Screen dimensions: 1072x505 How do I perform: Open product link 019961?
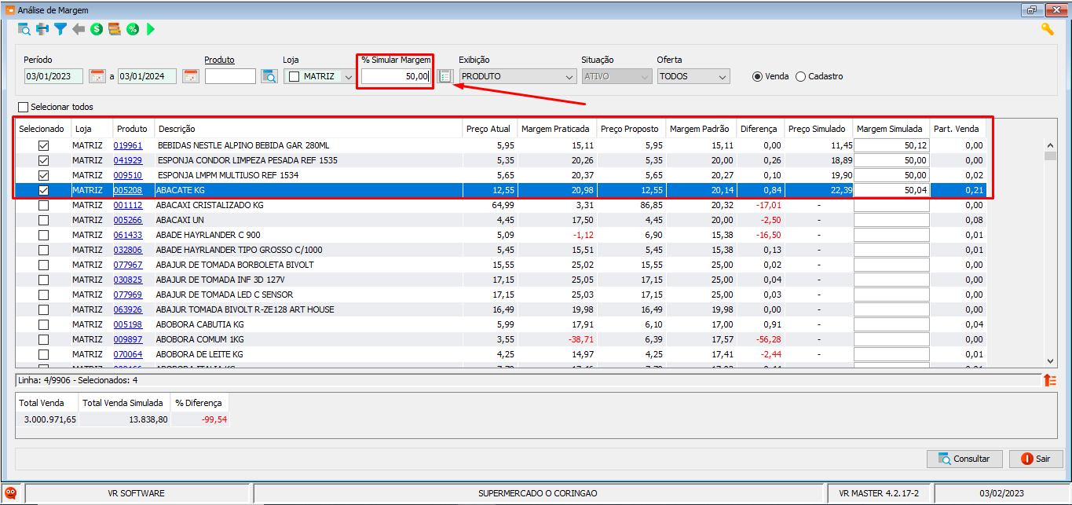(x=128, y=145)
